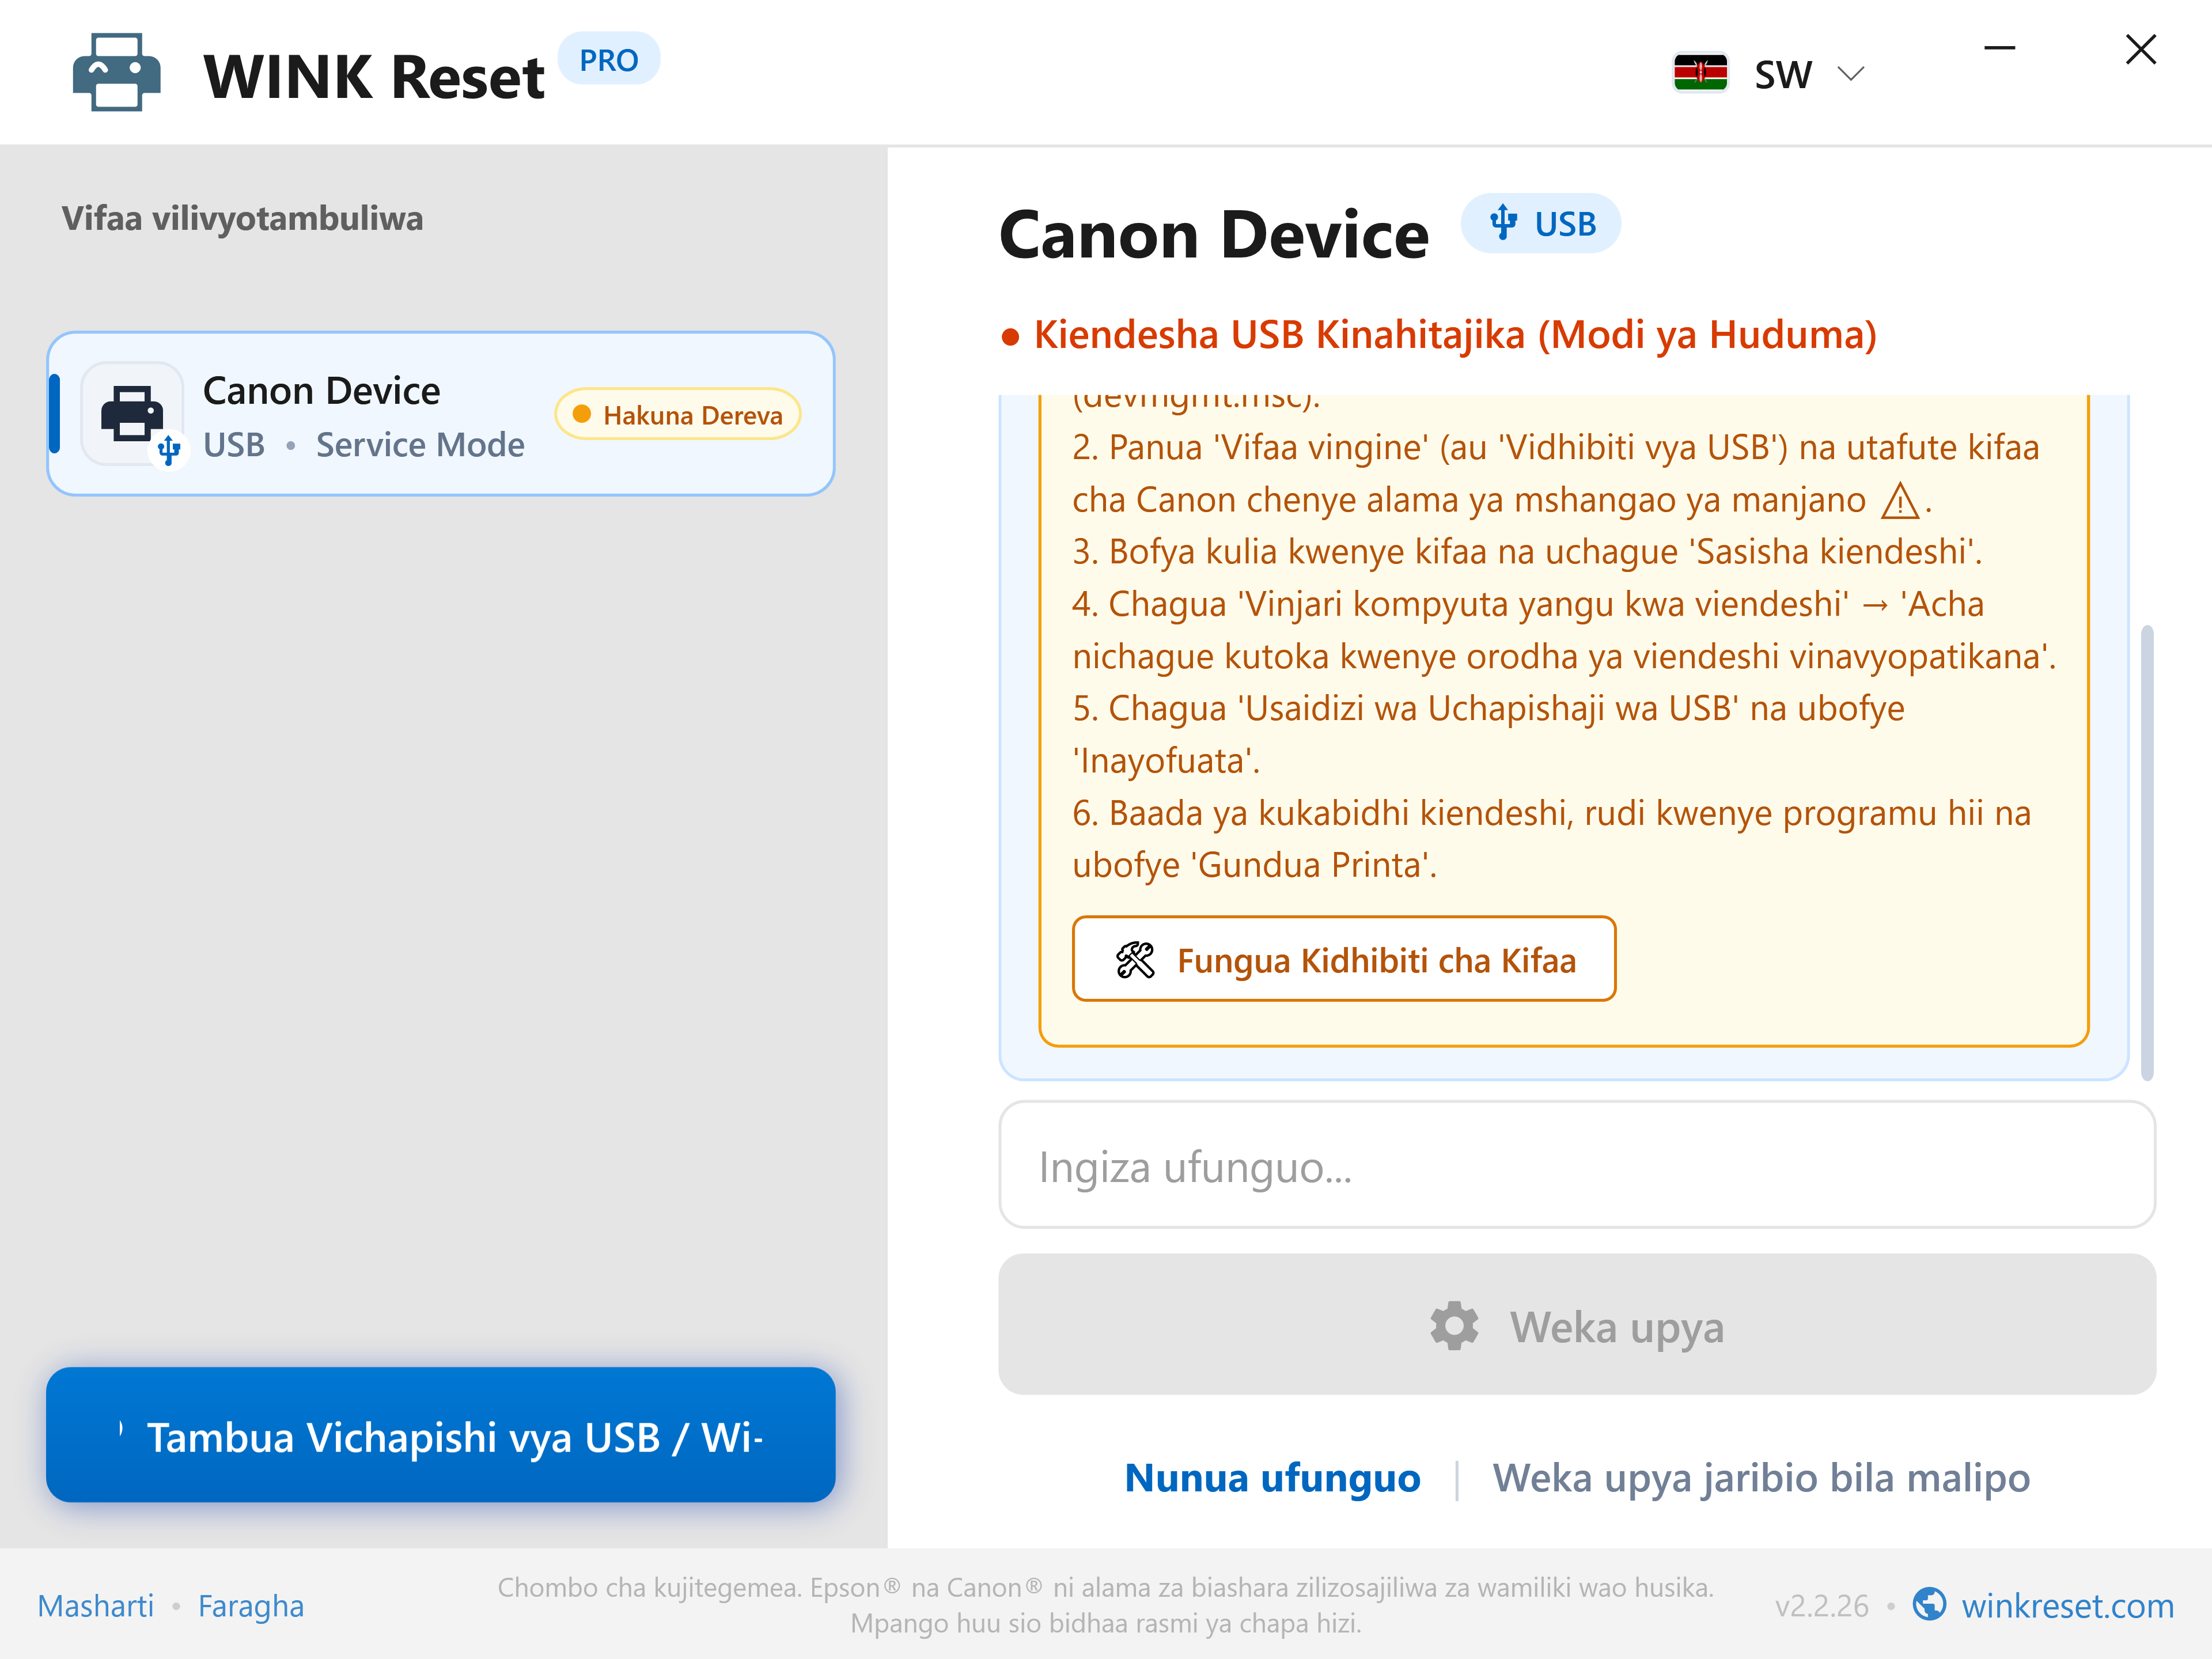Click the v2.2.26 version text
Viewport: 2212px width, 1659px height.
click(x=1821, y=1606)
